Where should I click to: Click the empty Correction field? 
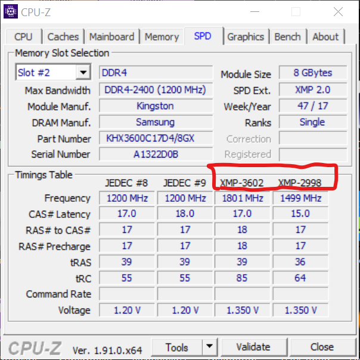point(313,139)
